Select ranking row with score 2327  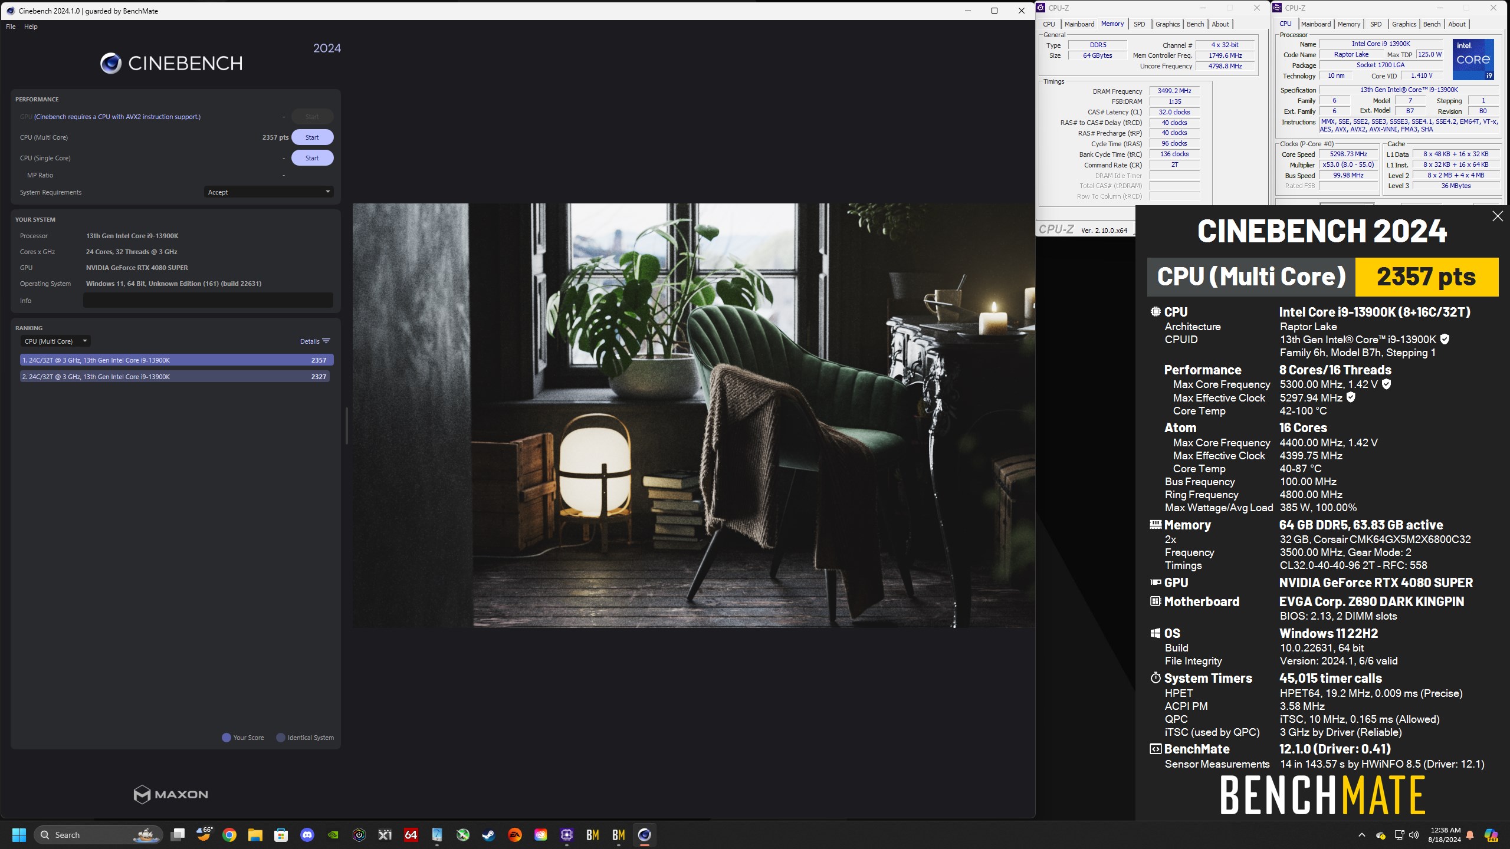pyautogui.click(x=175, y=376)
